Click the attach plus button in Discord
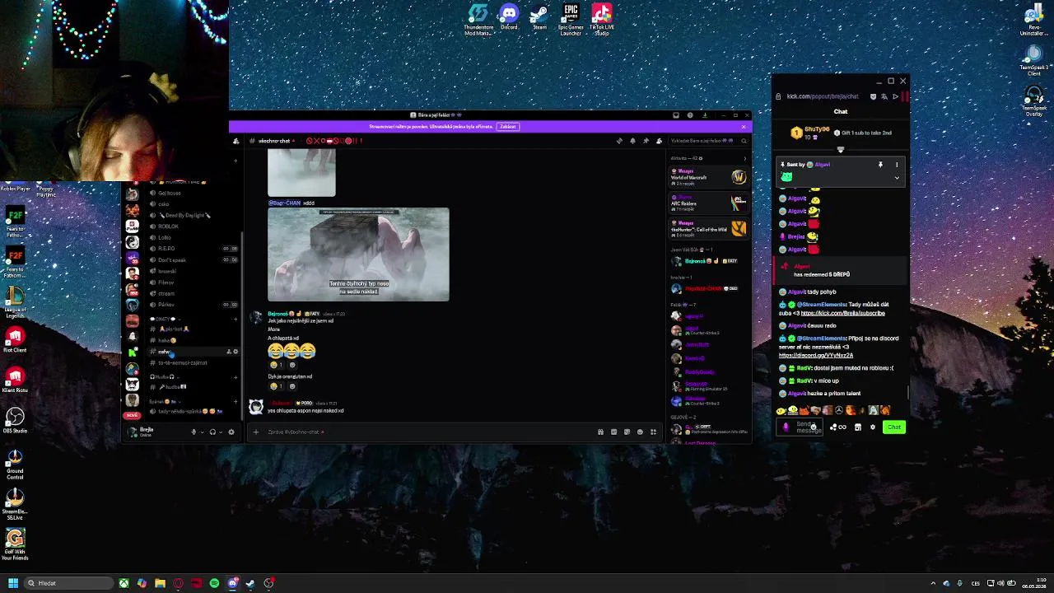This screenshot has height=593, width=1054. [256, 432]
